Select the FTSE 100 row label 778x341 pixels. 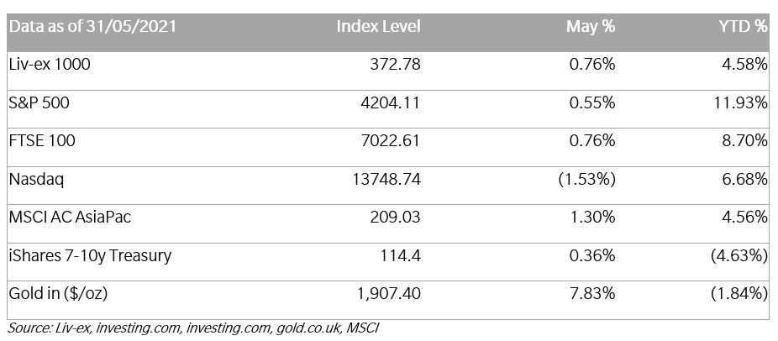click(42, 140)
